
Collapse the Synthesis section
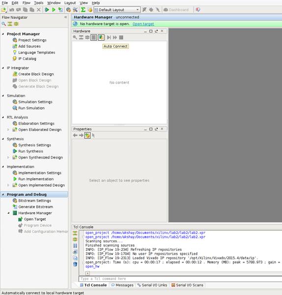click(3, 139)
